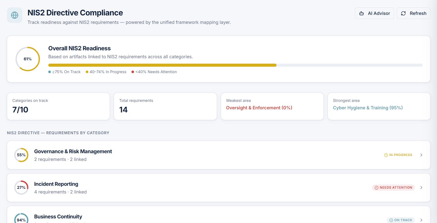This screenshot has height=223, width=437.
Task: Click the overall readiness progress bar
Action: (x=235, y=65)
